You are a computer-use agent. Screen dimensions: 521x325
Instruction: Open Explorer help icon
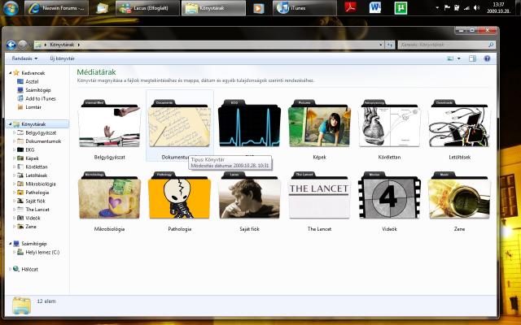coord(487,58)
